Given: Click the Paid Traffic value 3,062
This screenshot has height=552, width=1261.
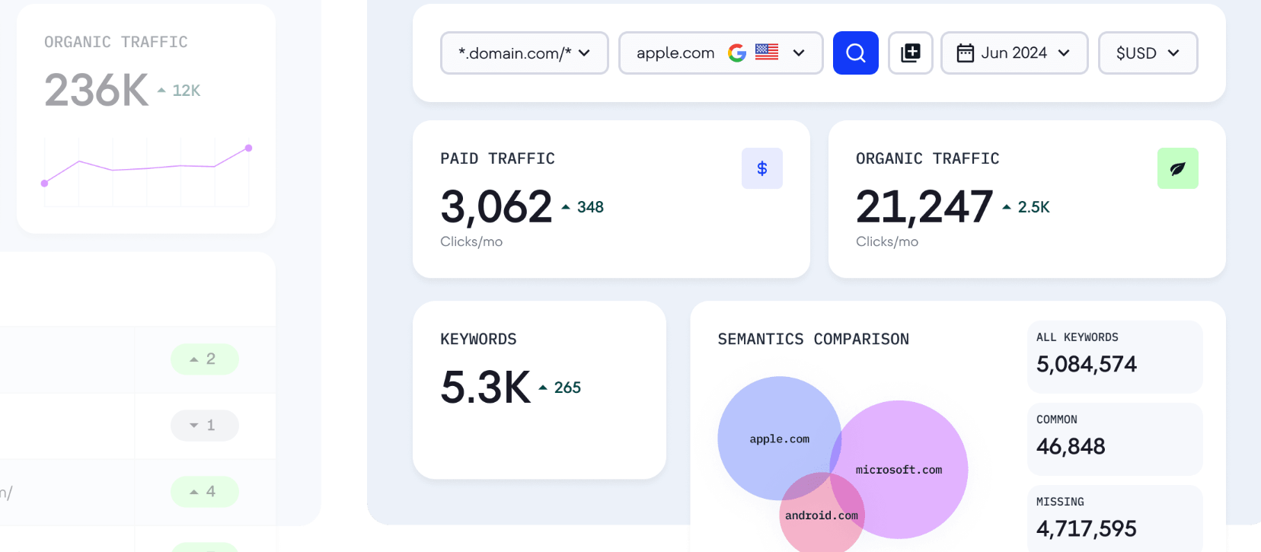Looking at the screenshot, I should 496,206.
